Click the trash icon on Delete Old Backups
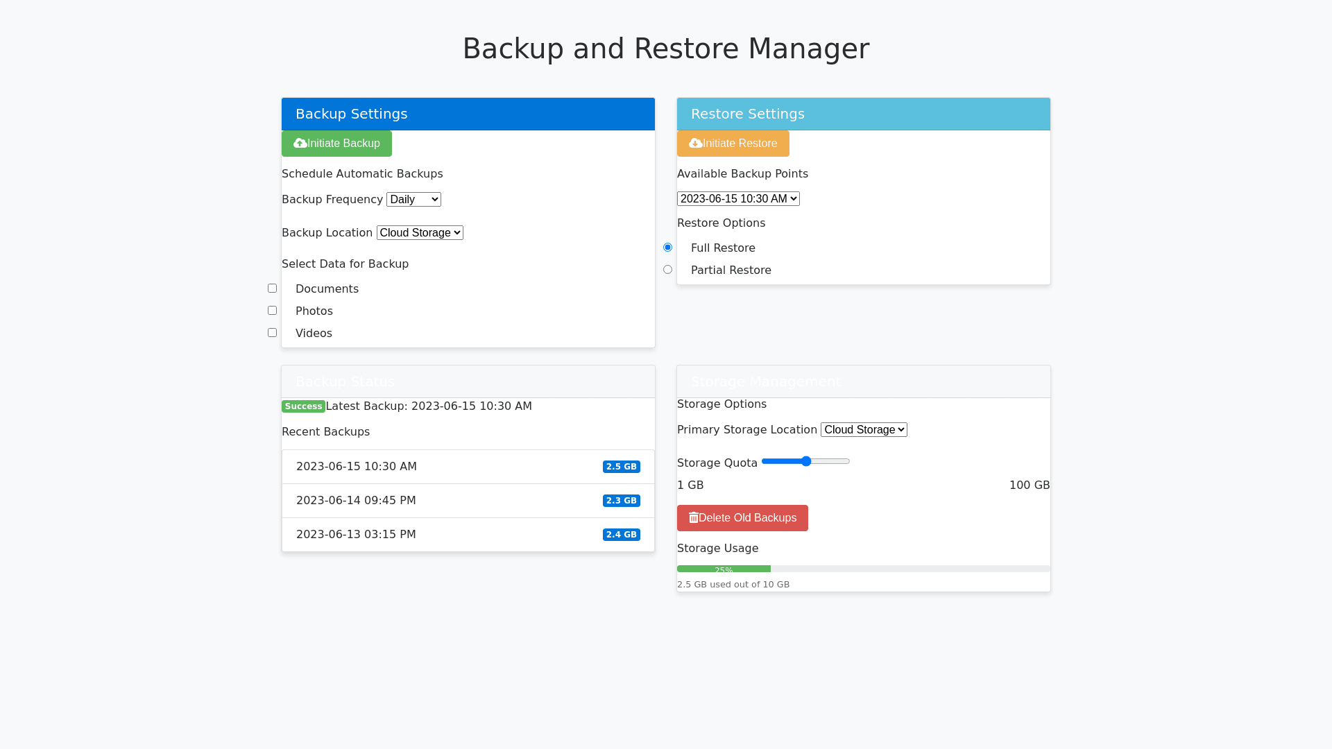 [x=693, y=518]
